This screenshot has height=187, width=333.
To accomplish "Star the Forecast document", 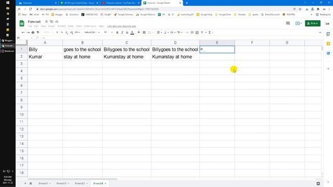I will pyautogui.click(x=46, y=21).
